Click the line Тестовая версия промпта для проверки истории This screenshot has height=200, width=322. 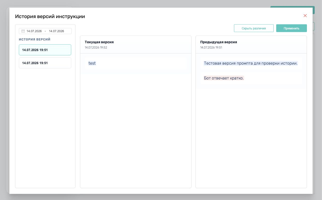tap(251, 63)
